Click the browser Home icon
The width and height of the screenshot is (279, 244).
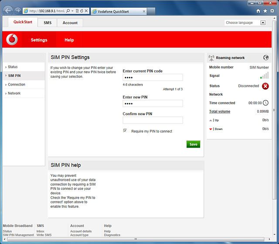pos(258,11)
